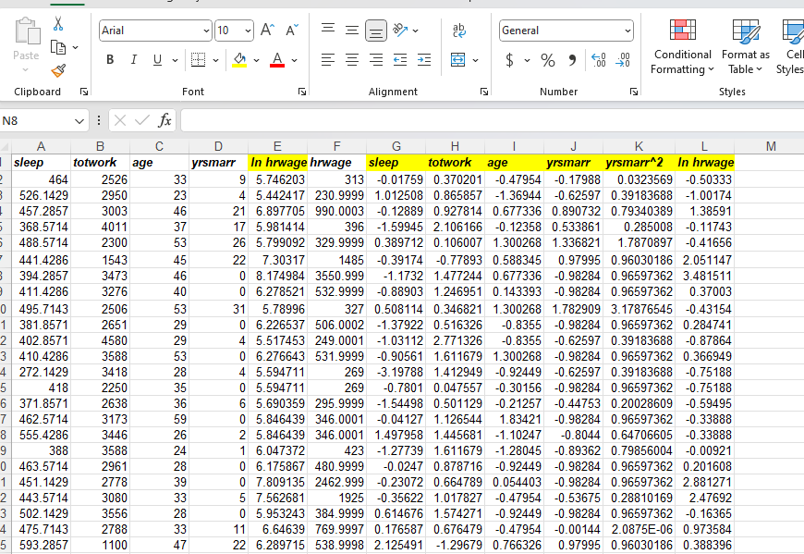
Task: Increase decimal places of selected cells
Action: (597, 58)
